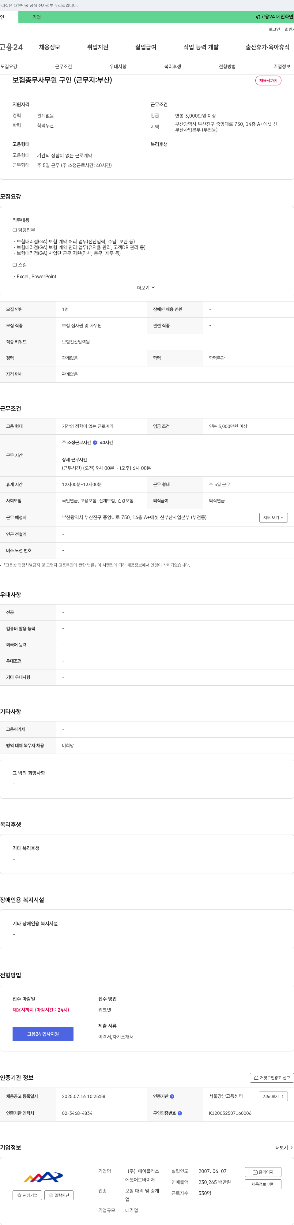Viewport: 294px width, 1225px height.
Task: Click the help icon next to 구인인증번호
Action: point(180,1113)
